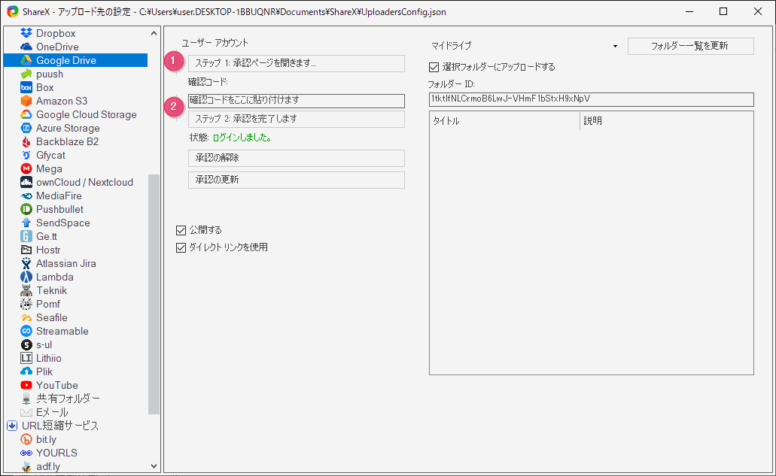Click フォルダー一覧を更新 button
This screenshot has height=476, width=776.
tap(691, 46)
